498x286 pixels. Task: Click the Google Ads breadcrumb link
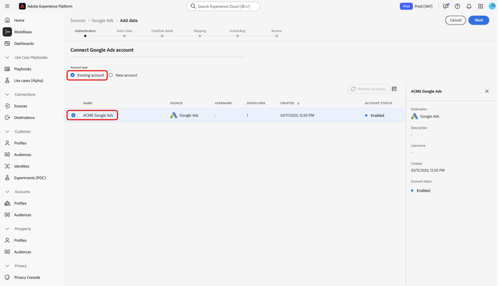(x=102, y=21)
